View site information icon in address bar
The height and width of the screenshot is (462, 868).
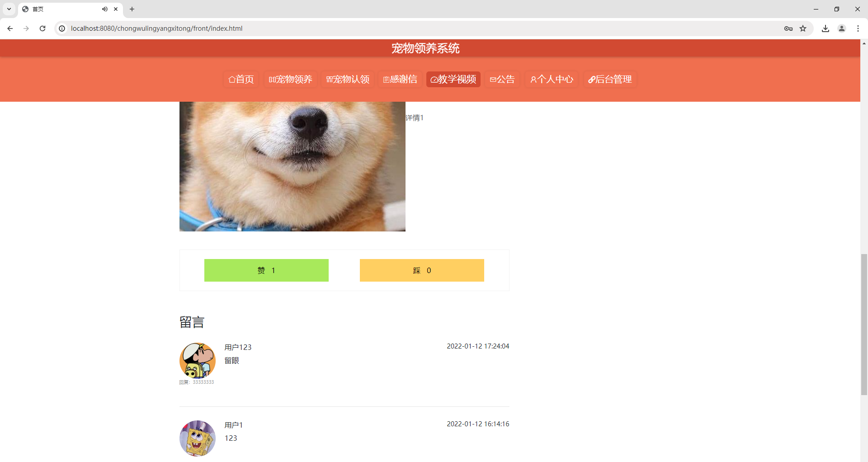[x=62, y=28]
